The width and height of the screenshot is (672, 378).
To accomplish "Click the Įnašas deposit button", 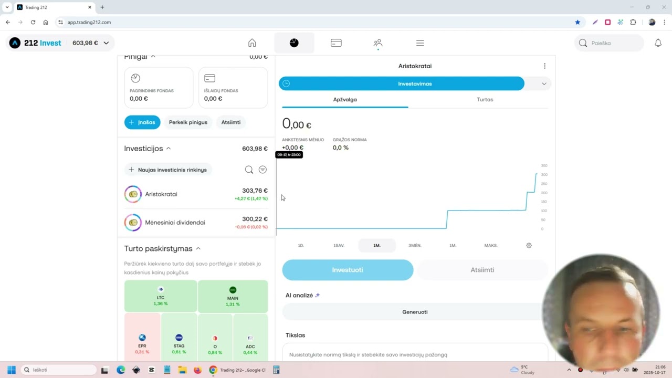I will click(x=142, y=122).
